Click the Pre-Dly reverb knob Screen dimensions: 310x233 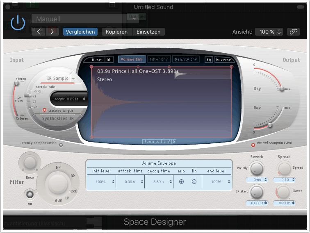coord(256,168)
